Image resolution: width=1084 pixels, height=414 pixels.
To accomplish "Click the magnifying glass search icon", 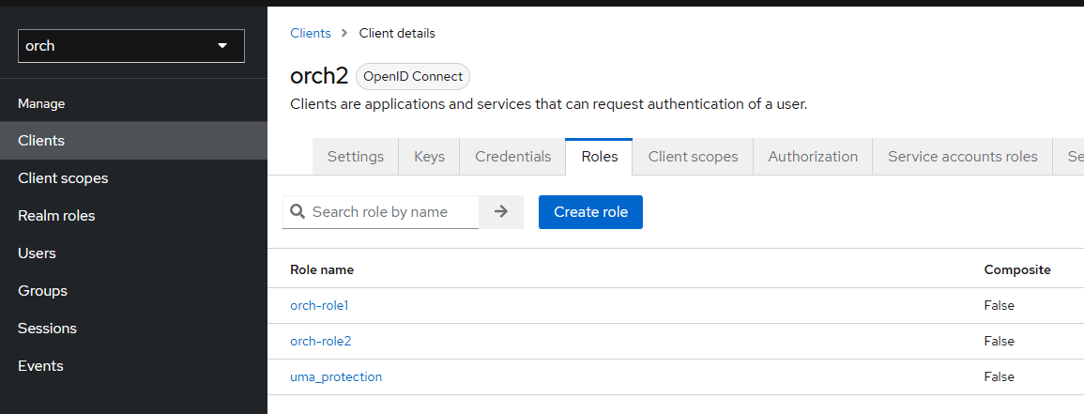I will coord(298,212).
